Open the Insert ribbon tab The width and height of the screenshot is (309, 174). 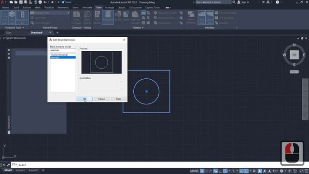click(75, 8)
